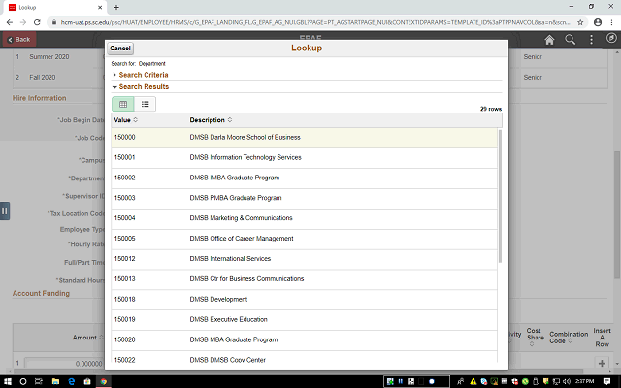Select DMSB Information Technology Services row

point(304,157)
